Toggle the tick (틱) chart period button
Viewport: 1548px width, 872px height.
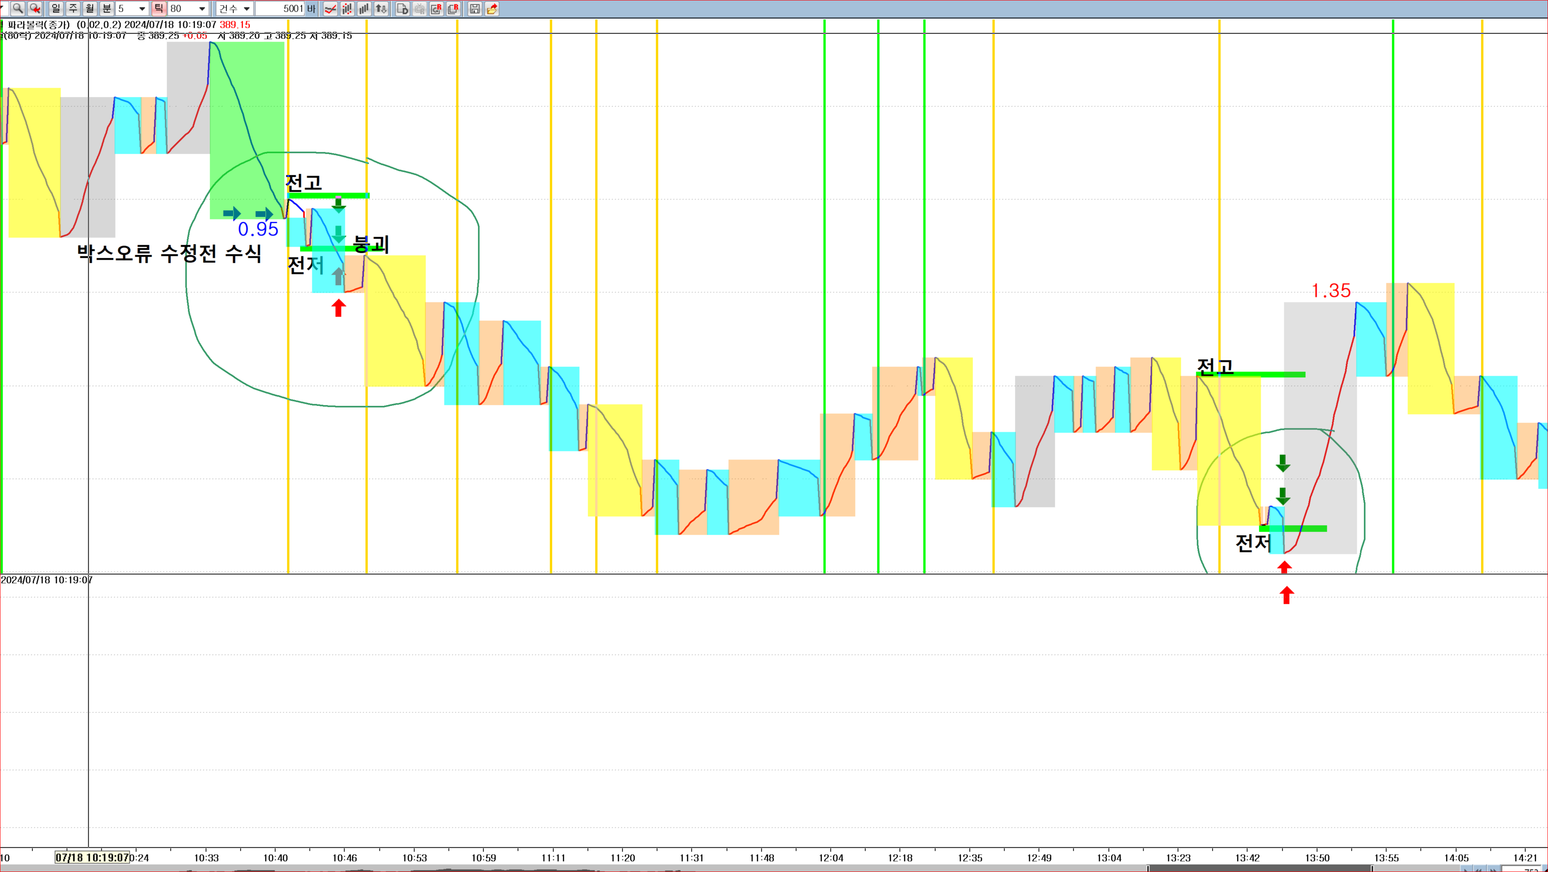click(158, 8)
